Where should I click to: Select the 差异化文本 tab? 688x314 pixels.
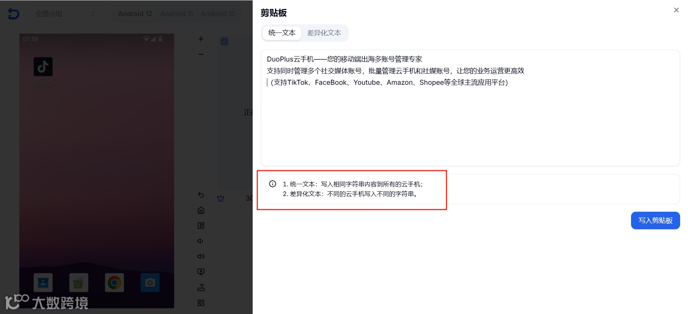point(324,33)
